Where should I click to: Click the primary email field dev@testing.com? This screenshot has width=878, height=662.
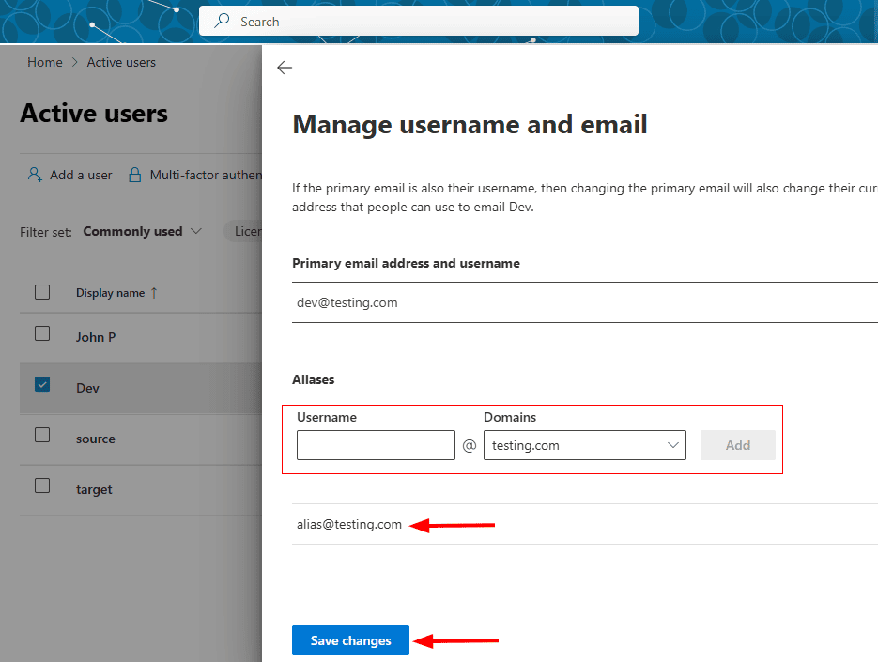click(347, 302)
